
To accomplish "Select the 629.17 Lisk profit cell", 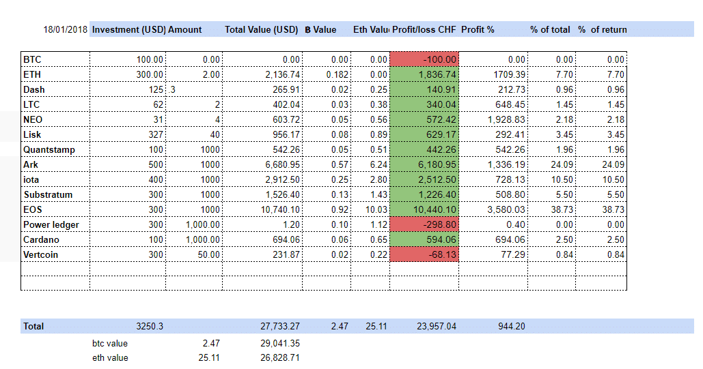I will (424, 134).
